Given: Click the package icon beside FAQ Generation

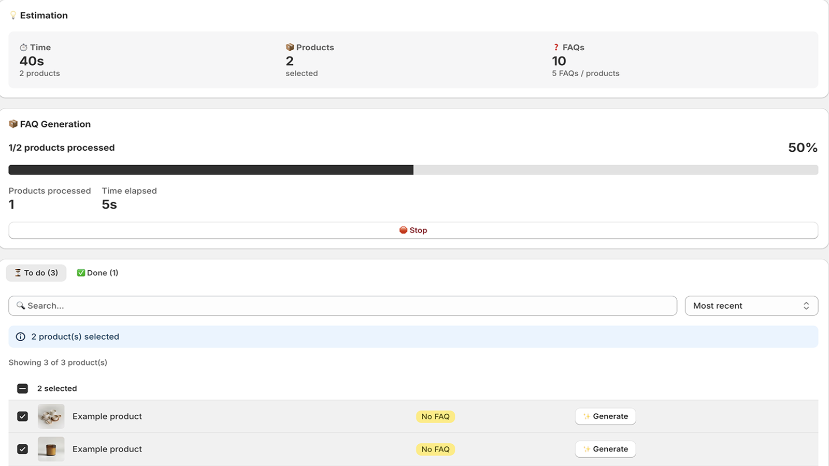Looking at the screenshot, I should tap(12, 124).
